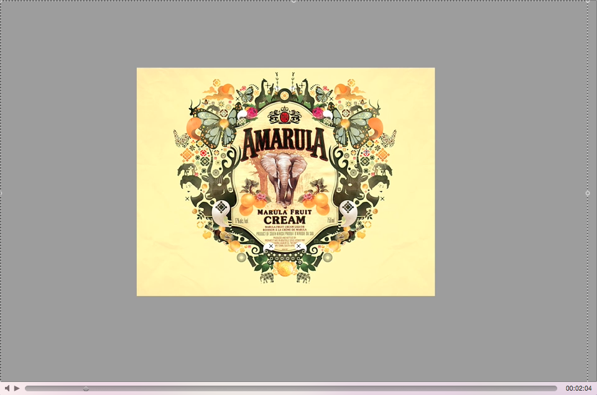This screenshot has width=597, height=395.
Task: Mute the video with the speaker icon
Action: click(x=7, y=388)
